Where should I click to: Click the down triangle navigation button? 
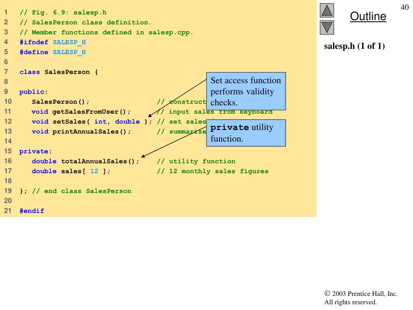327,28
